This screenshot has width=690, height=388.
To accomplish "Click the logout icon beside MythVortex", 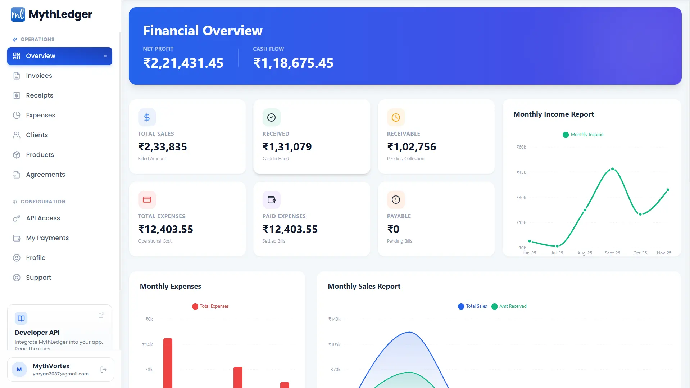I will pos(104,370).
